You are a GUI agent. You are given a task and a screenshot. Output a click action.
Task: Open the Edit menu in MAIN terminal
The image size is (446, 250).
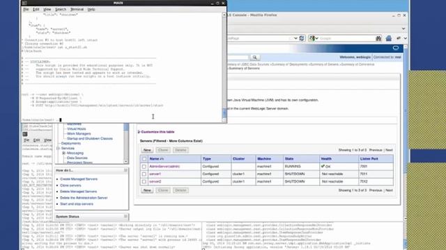36,9
